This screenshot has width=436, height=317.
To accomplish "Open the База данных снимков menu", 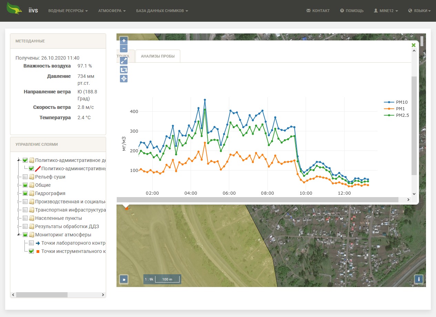I will [x=162, y=11].
